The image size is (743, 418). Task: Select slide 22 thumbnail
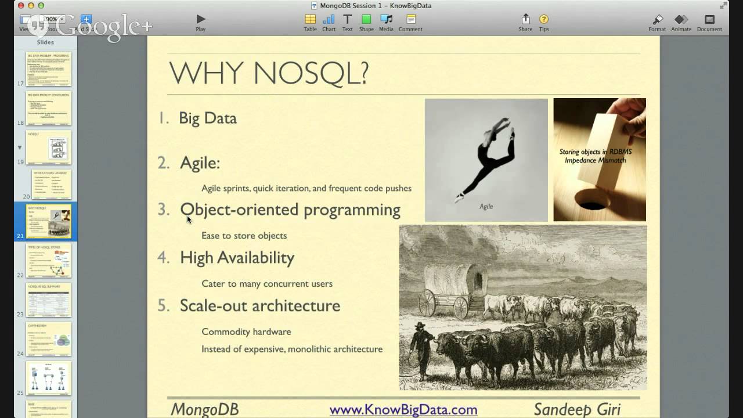click(x=49, y=261)
